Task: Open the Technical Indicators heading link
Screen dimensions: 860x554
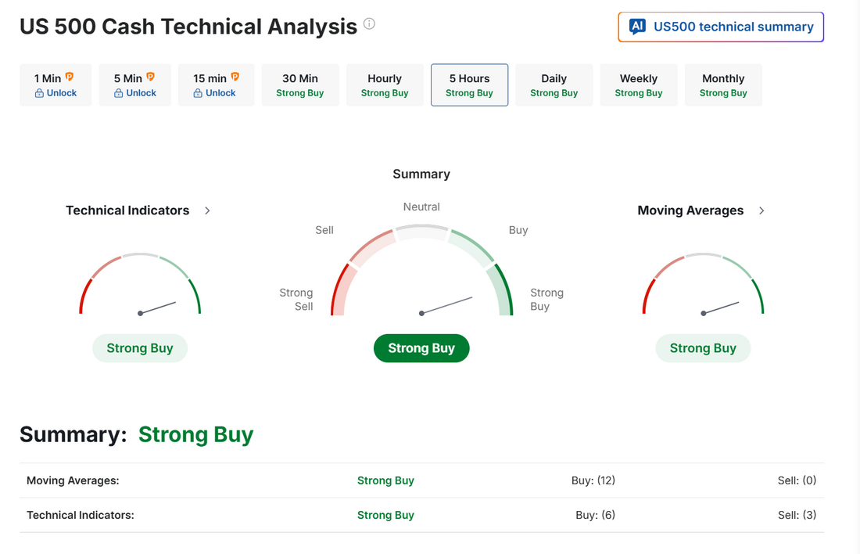Action: pos(127,210)
